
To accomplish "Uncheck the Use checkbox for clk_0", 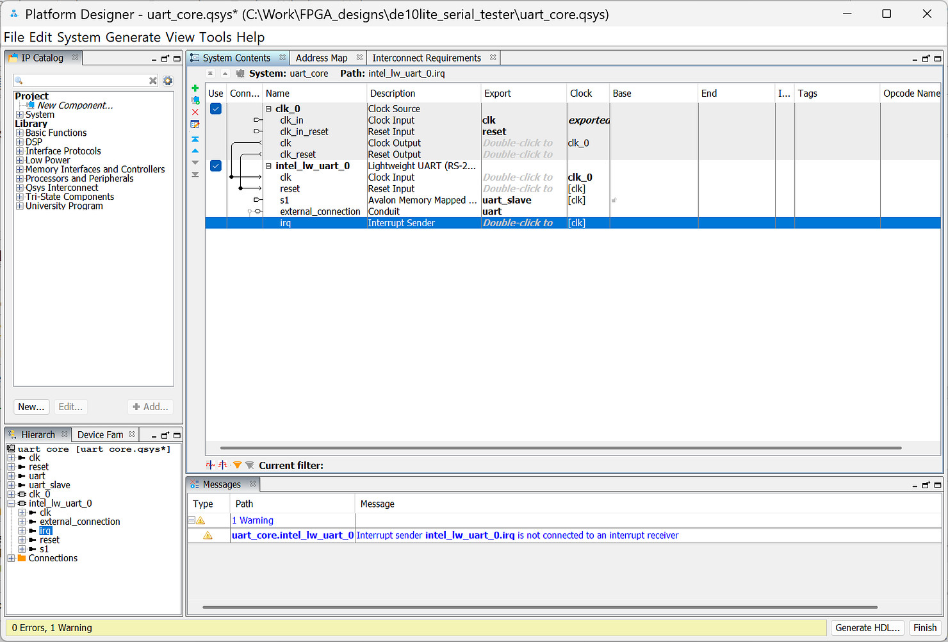I will [x=216, y=109].
